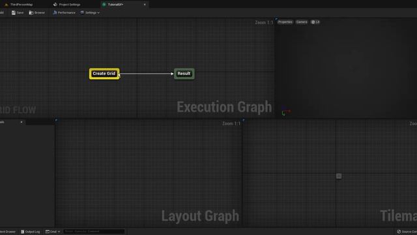The image size is (417, 235).
Task: Click the Performance chart icon
Action: pos(55,12)
